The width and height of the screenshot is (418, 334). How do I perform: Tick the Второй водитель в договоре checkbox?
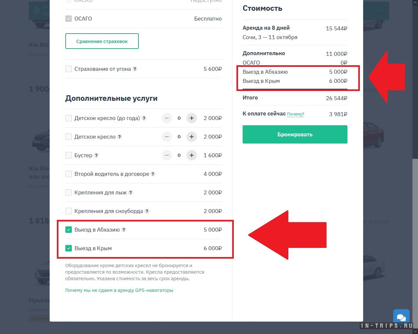click(69, 174)
